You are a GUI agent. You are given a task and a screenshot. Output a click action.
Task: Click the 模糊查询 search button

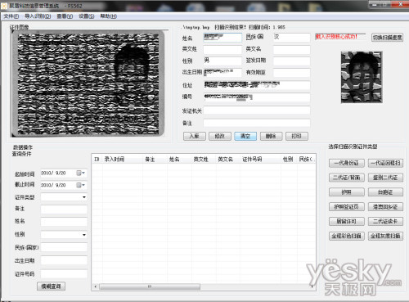pyautogui.click(x=51, y=286)
